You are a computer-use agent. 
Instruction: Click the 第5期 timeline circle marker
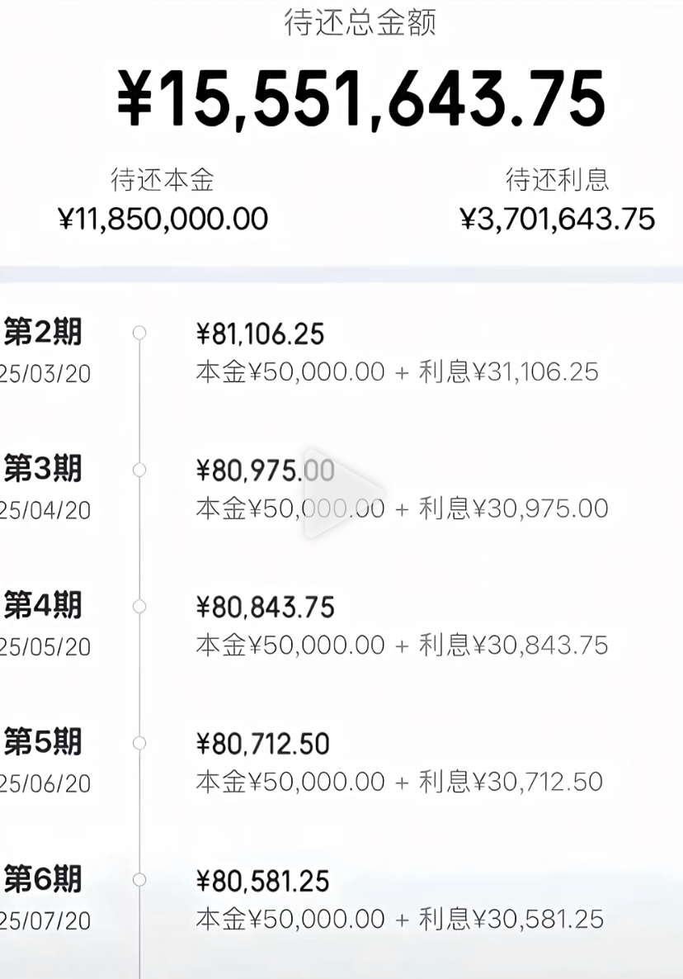coord(139,743)
